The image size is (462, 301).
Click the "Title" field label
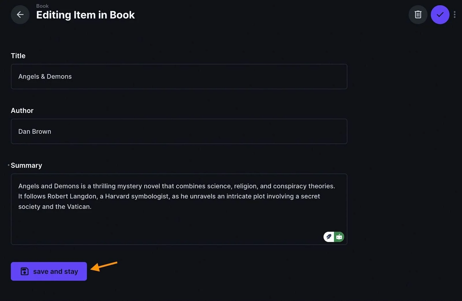click(18, 56)
